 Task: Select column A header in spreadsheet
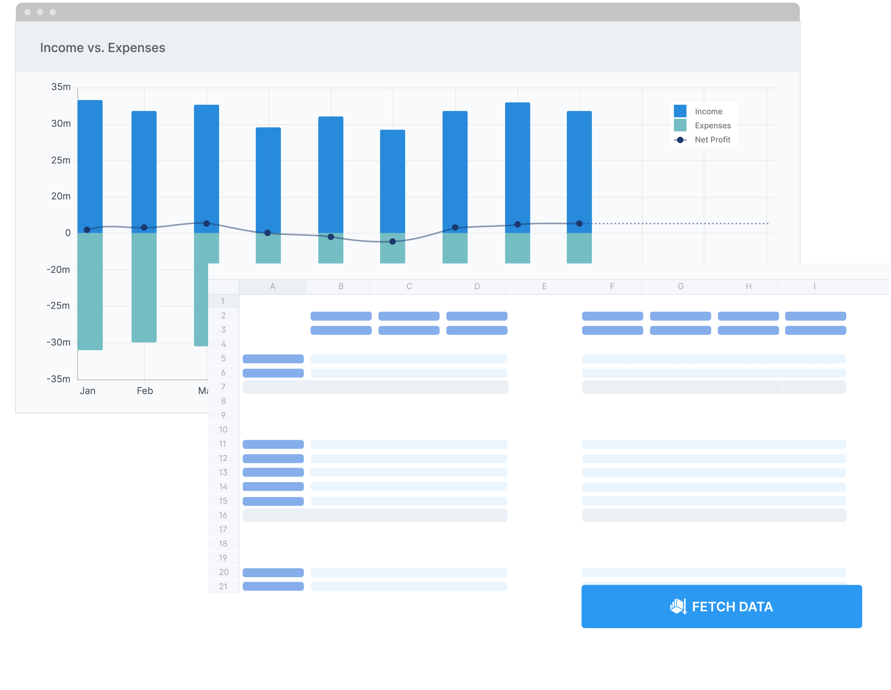point(272,286)
